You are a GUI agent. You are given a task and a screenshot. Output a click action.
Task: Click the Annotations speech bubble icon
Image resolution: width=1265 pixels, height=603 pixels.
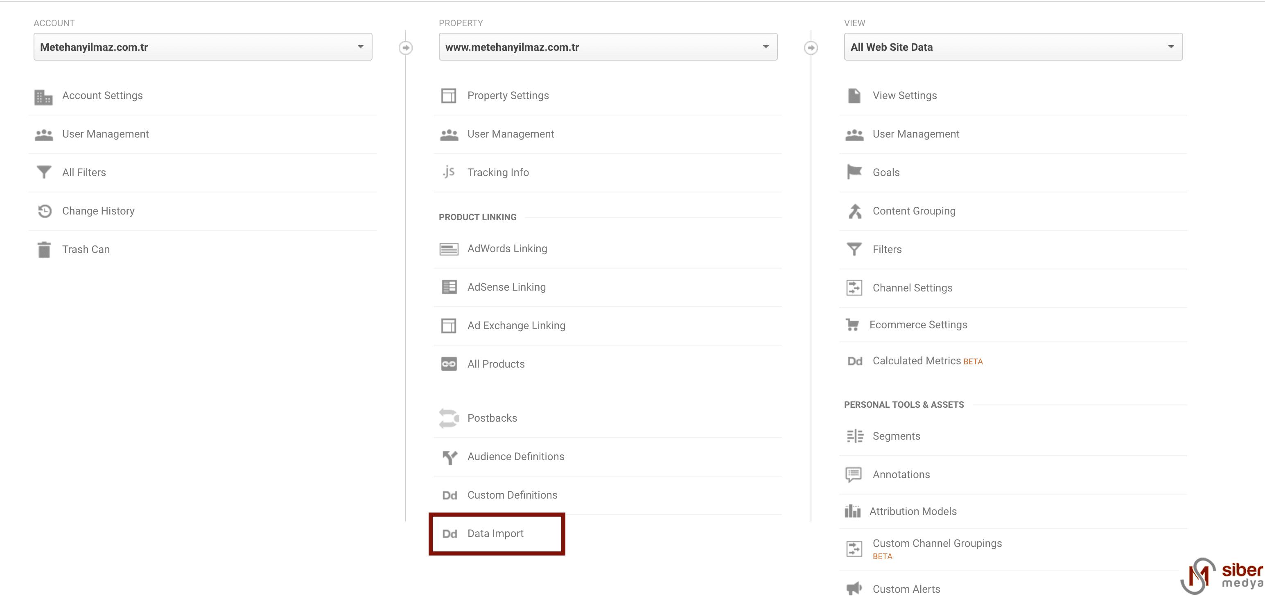click(854, 475)
